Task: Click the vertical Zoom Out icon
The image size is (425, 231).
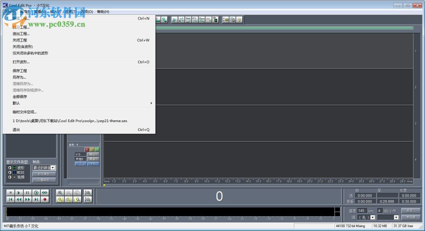Action: [88, 199]
